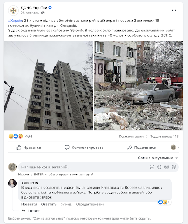
Task: Open the GIF picker in comment box
Action: coord(167,167)
